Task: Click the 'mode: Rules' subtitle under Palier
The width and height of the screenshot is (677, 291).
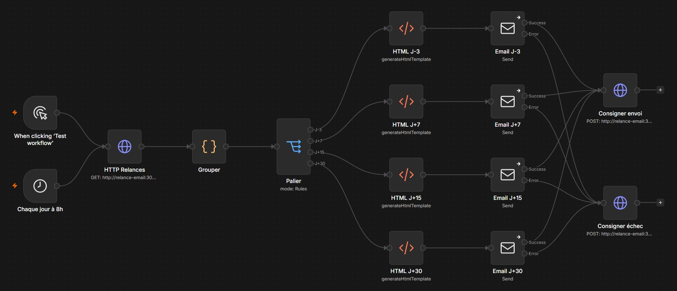Action: (x=294, y=189)
